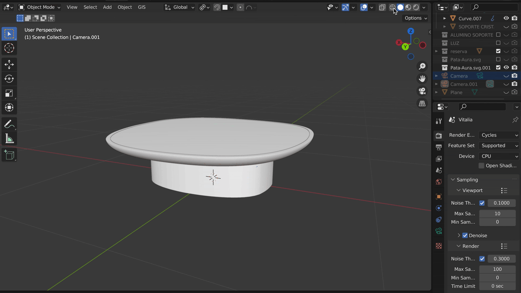This screenshot has height=293, width=521.
Task: Disable the Denoise checkbox
Action: click(465, 235)
